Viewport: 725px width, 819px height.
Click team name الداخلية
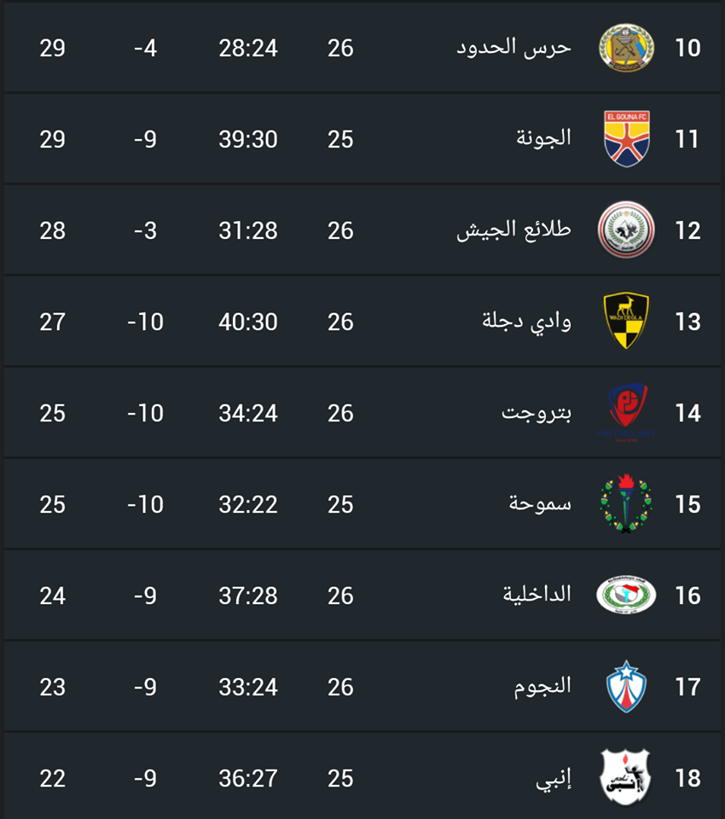[537, 595]
